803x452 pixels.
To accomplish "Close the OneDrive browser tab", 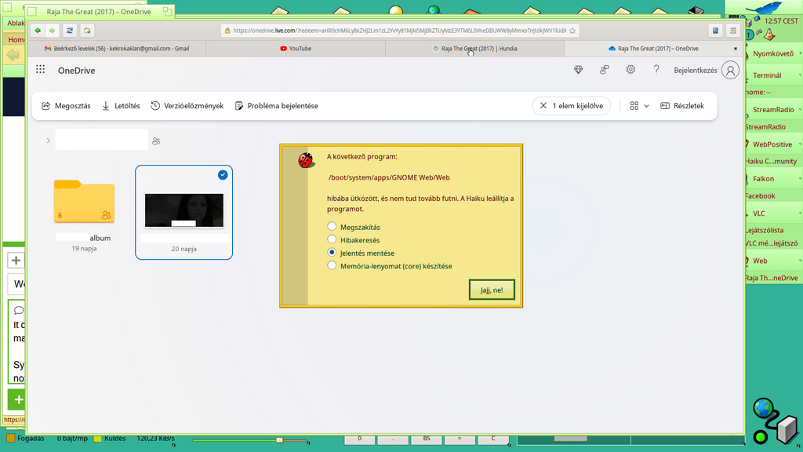I will (736, 49).
